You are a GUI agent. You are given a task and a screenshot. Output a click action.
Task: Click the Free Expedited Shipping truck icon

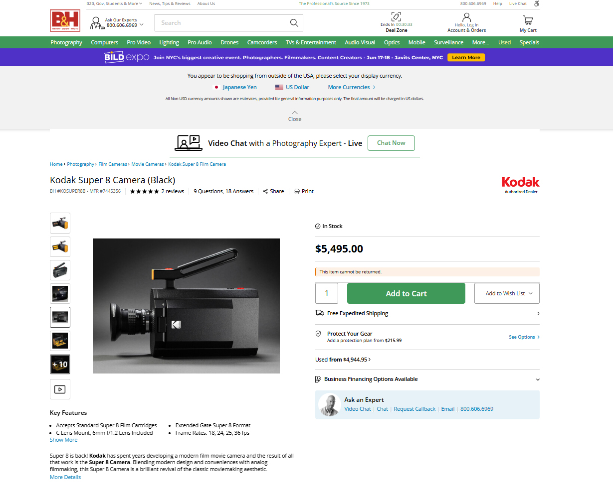pyautogui.click(x=320, y=313)
